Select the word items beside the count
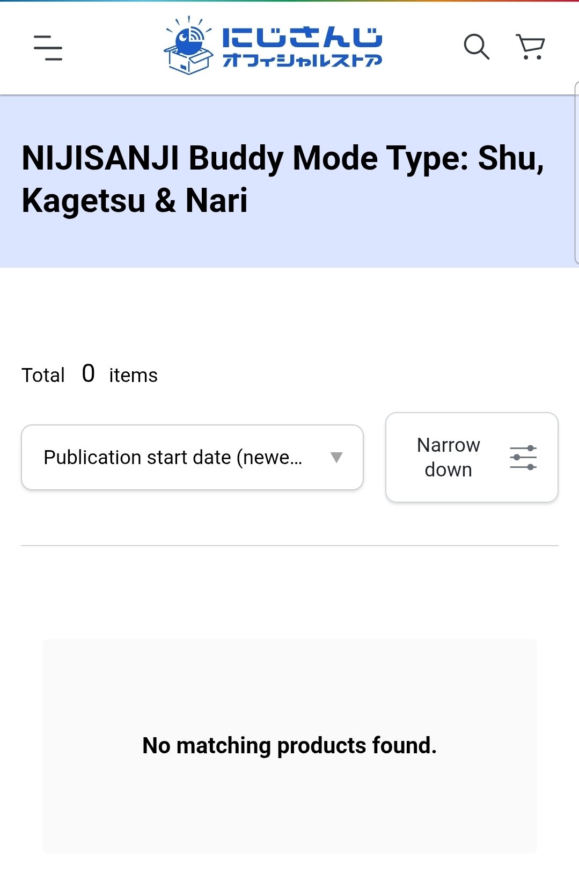 coord(133,375)
